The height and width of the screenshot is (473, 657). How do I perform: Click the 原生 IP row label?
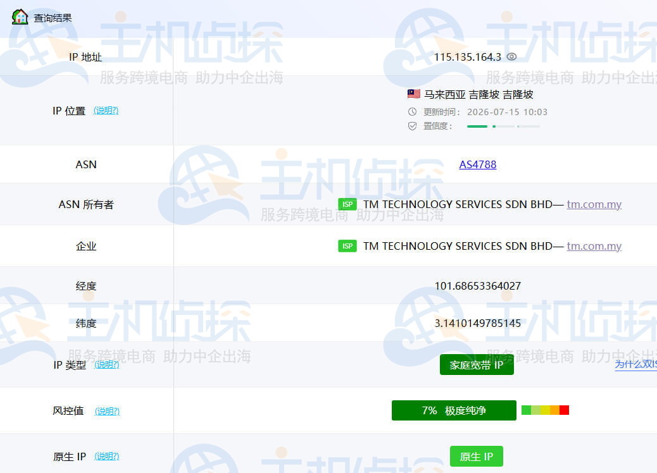[x=70, y=457]
